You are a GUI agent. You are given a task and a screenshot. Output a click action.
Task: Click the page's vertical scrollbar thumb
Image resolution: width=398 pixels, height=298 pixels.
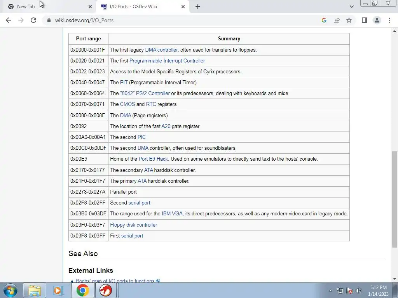pos(395,200)
